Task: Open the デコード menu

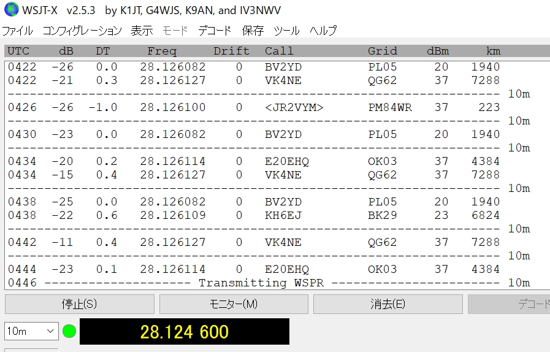Action: (215, 31)
